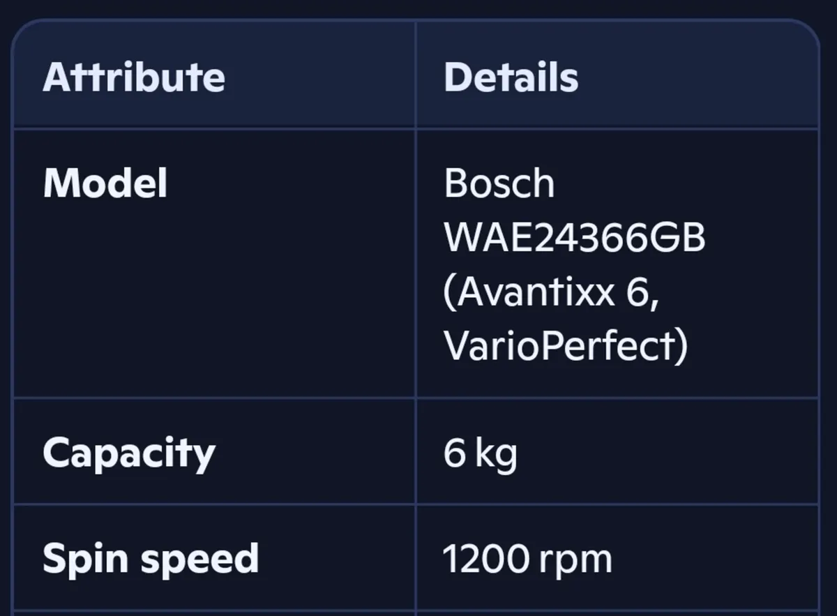This screenshot has height=616, width=837.
Task: Select the Model row label
Action: click(105, 183)
